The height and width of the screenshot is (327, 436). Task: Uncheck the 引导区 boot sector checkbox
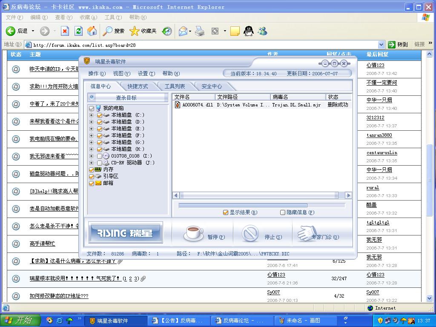[92, 177]
